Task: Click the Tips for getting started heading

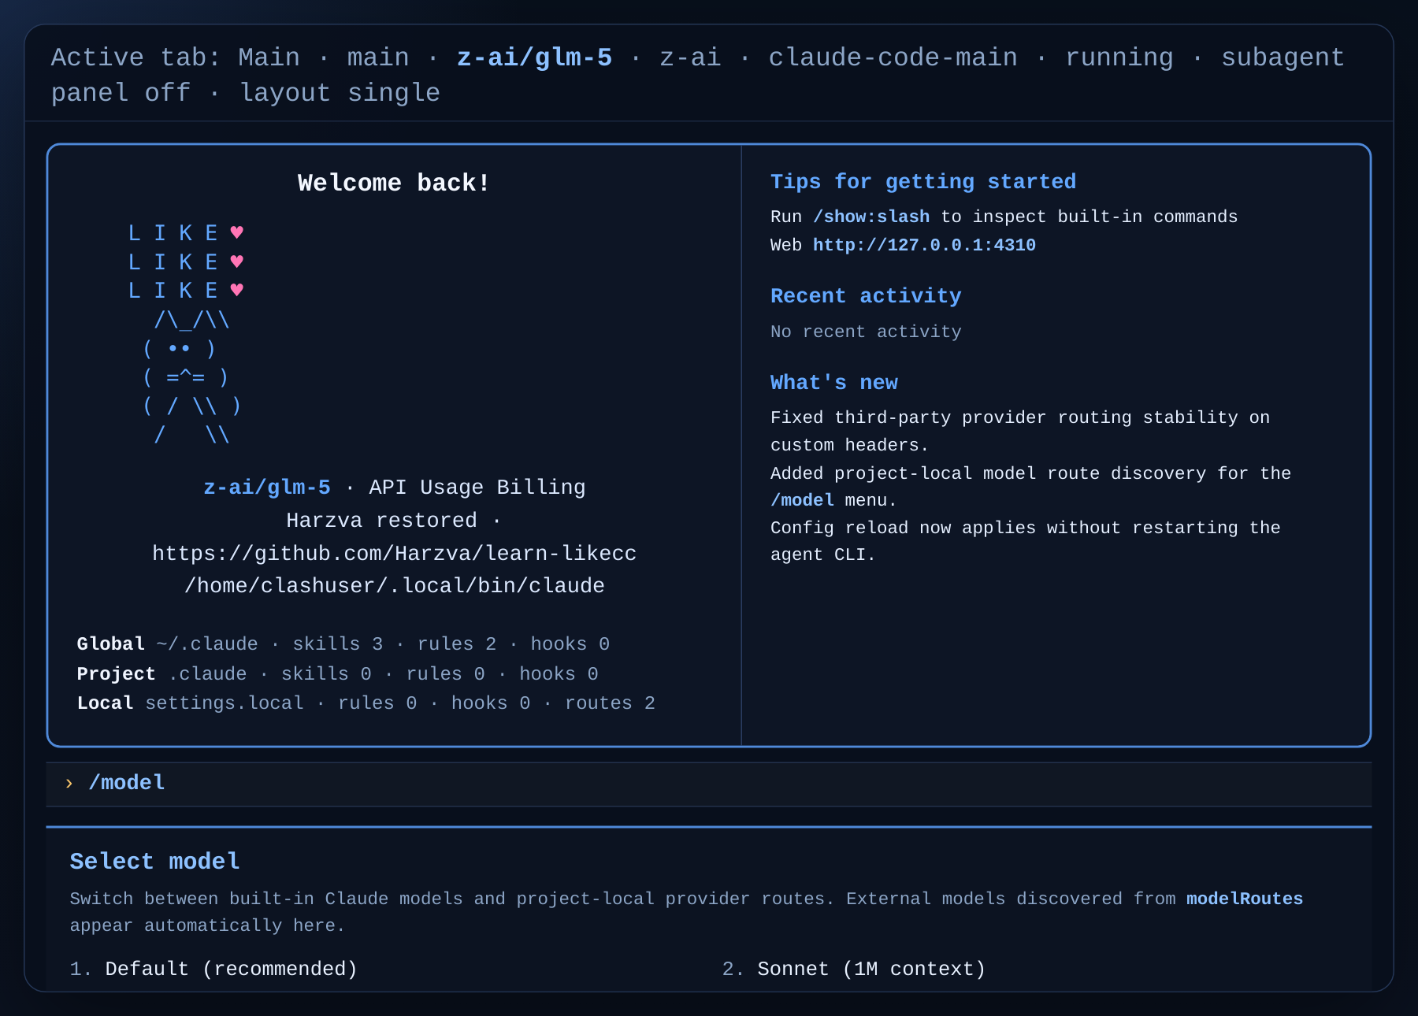Action: pos(923,182)
